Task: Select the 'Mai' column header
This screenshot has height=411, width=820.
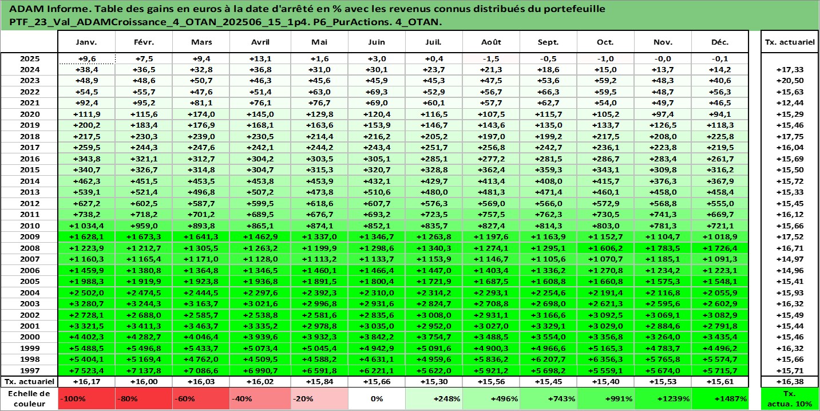Action: click(x=319, y=42)
